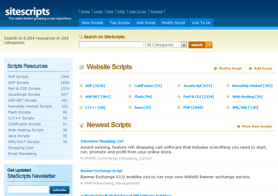Screen dimensions: 278x196
Task: Open the Top Scripts tab
Action: pyautogui.click(x=120, y=23)
